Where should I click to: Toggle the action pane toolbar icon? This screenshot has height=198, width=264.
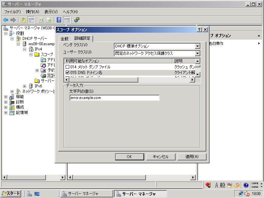67,20
